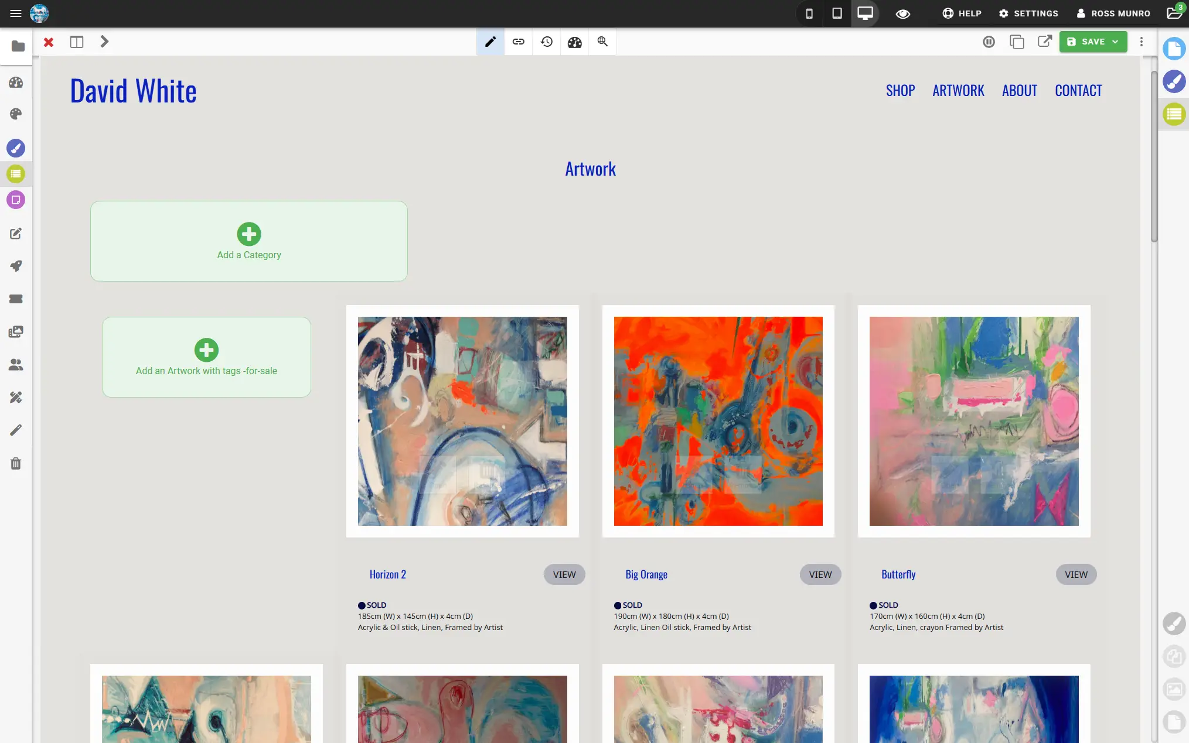
Task: Switch to mobile phone preview
Action: [x=809, y=13]
